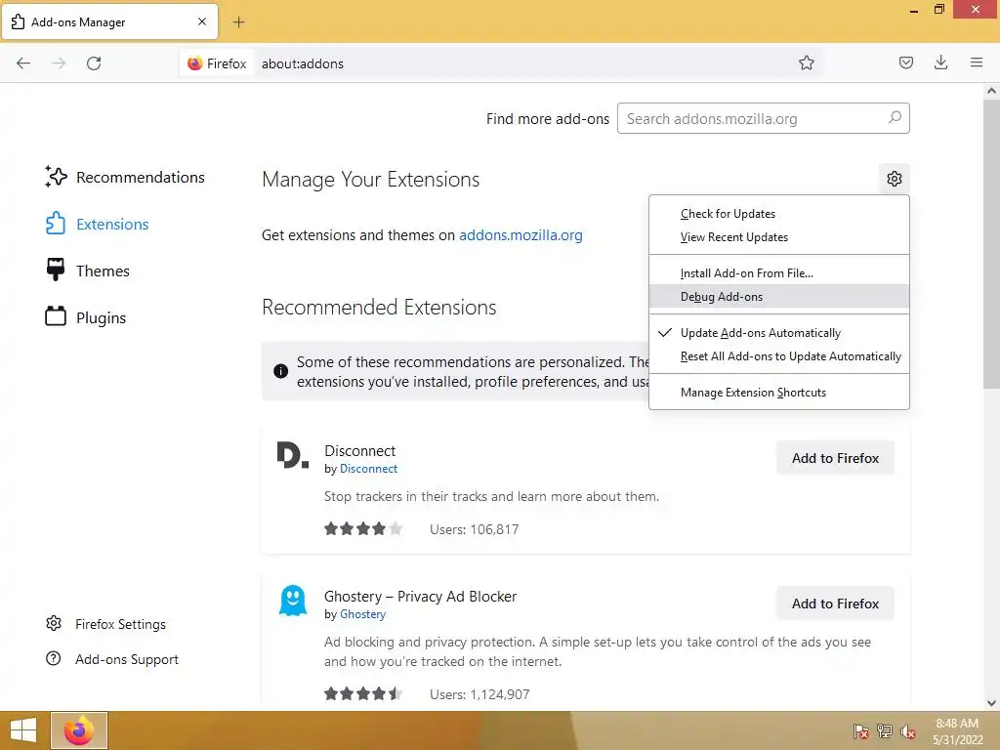Select Debug Add-ons menu item
The image size is (1000, 750).
click(778, 297)
